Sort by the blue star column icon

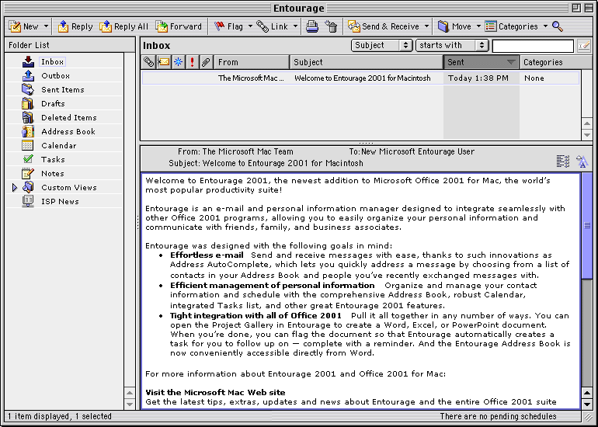(x=178, y=62)
